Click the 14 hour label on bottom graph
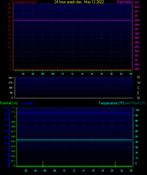Screen dimensions: 147x175 pos(83,171)
